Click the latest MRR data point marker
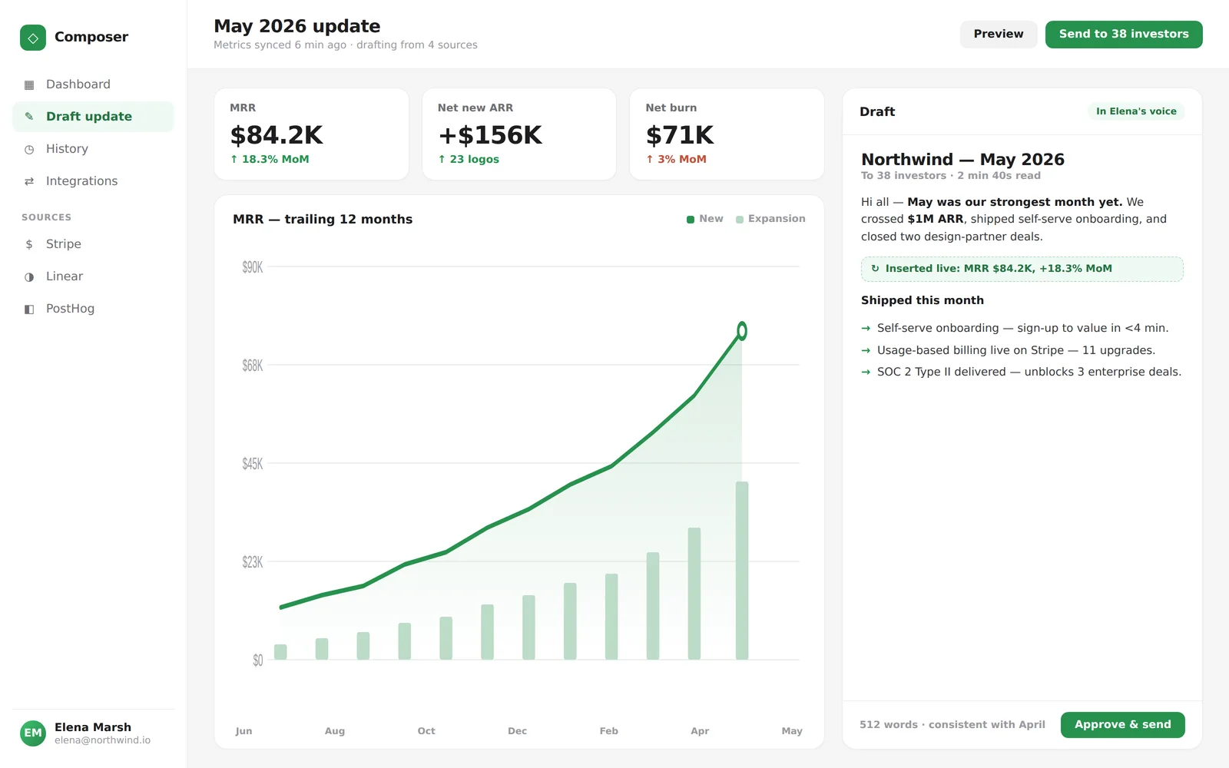The image size is (1229, 768). [742, 331]
